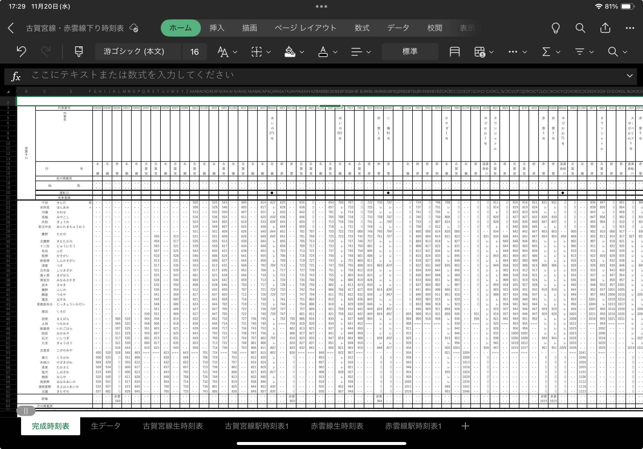Select the format painter brush icon

[x=79, y=51]
